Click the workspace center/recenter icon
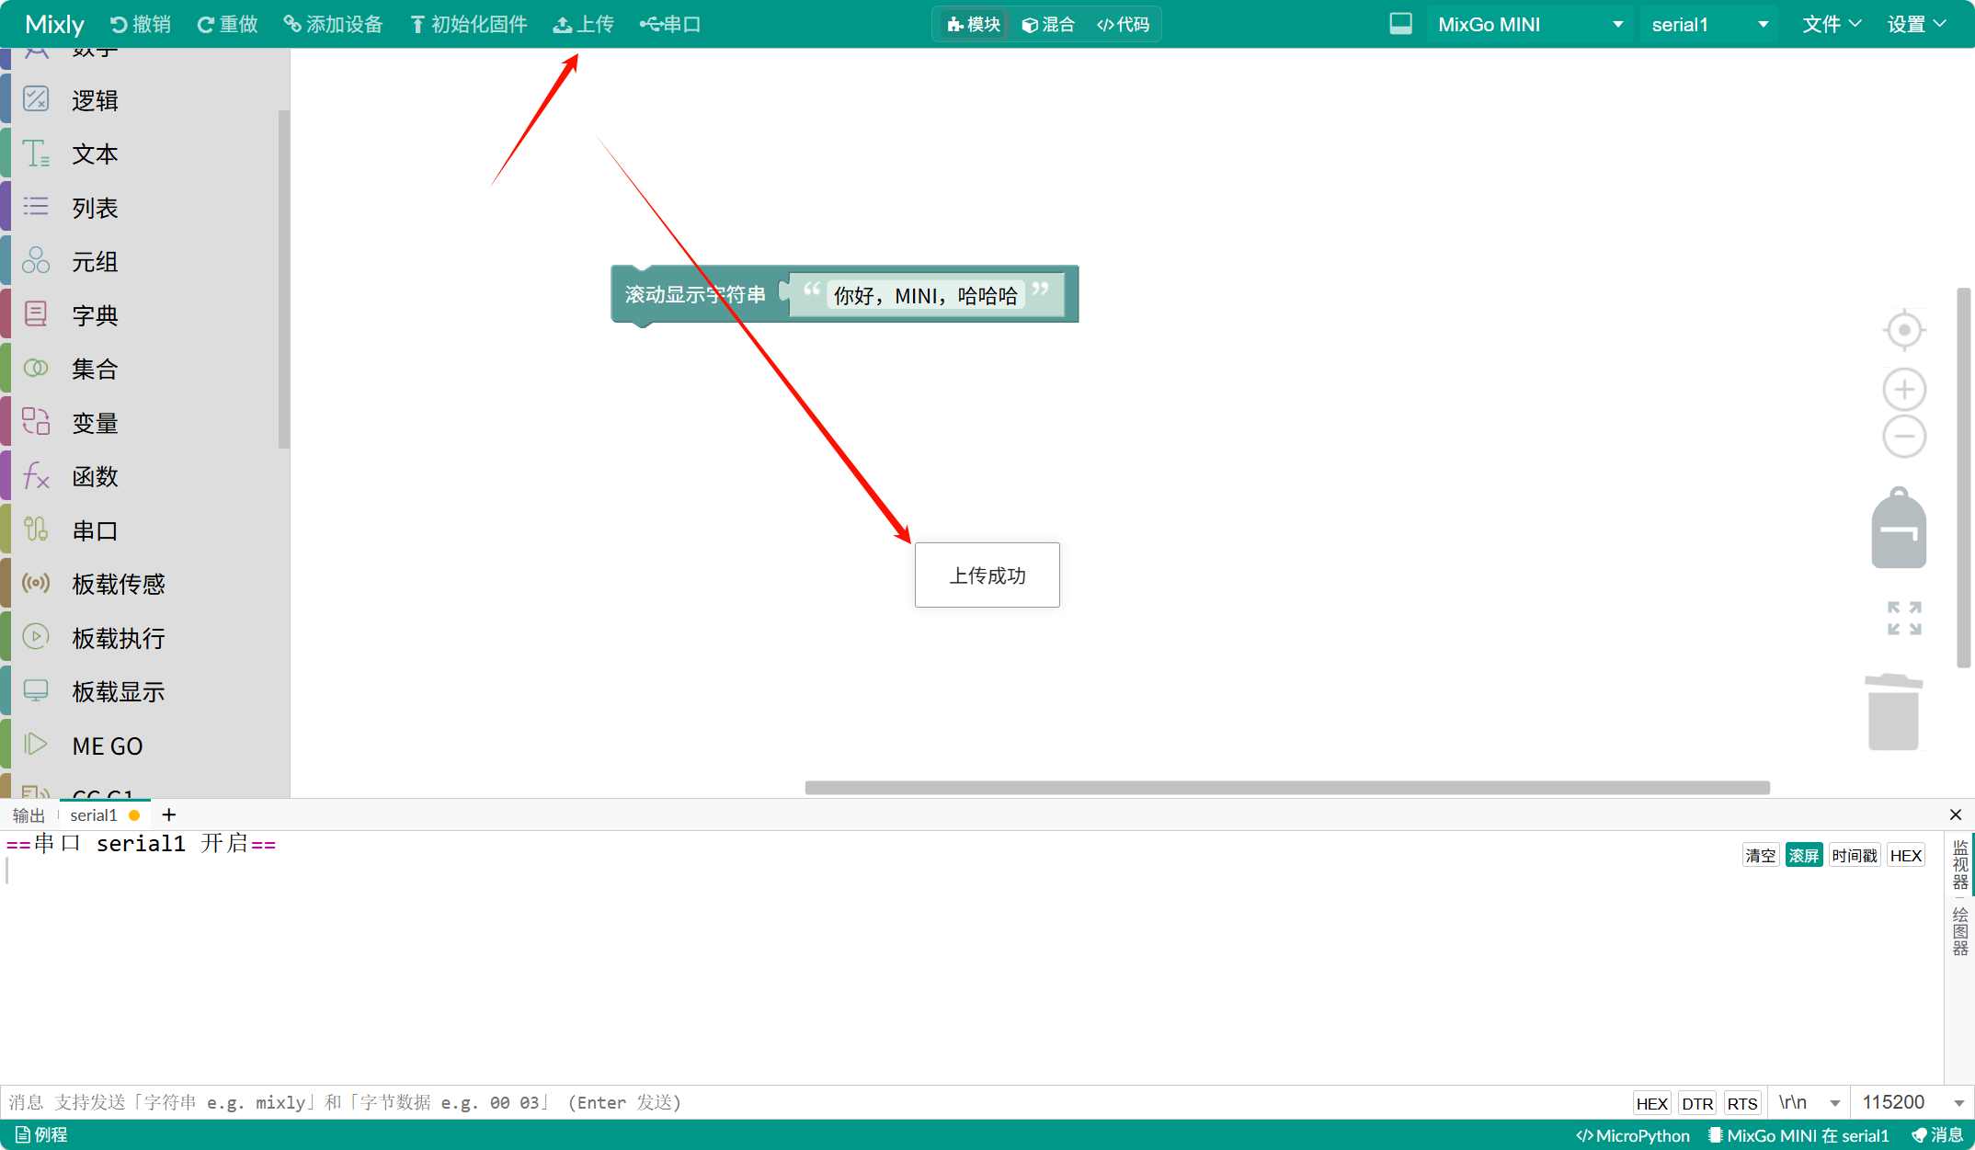This screenshot has width=1975, height=1150. (x=1904, y=330)
